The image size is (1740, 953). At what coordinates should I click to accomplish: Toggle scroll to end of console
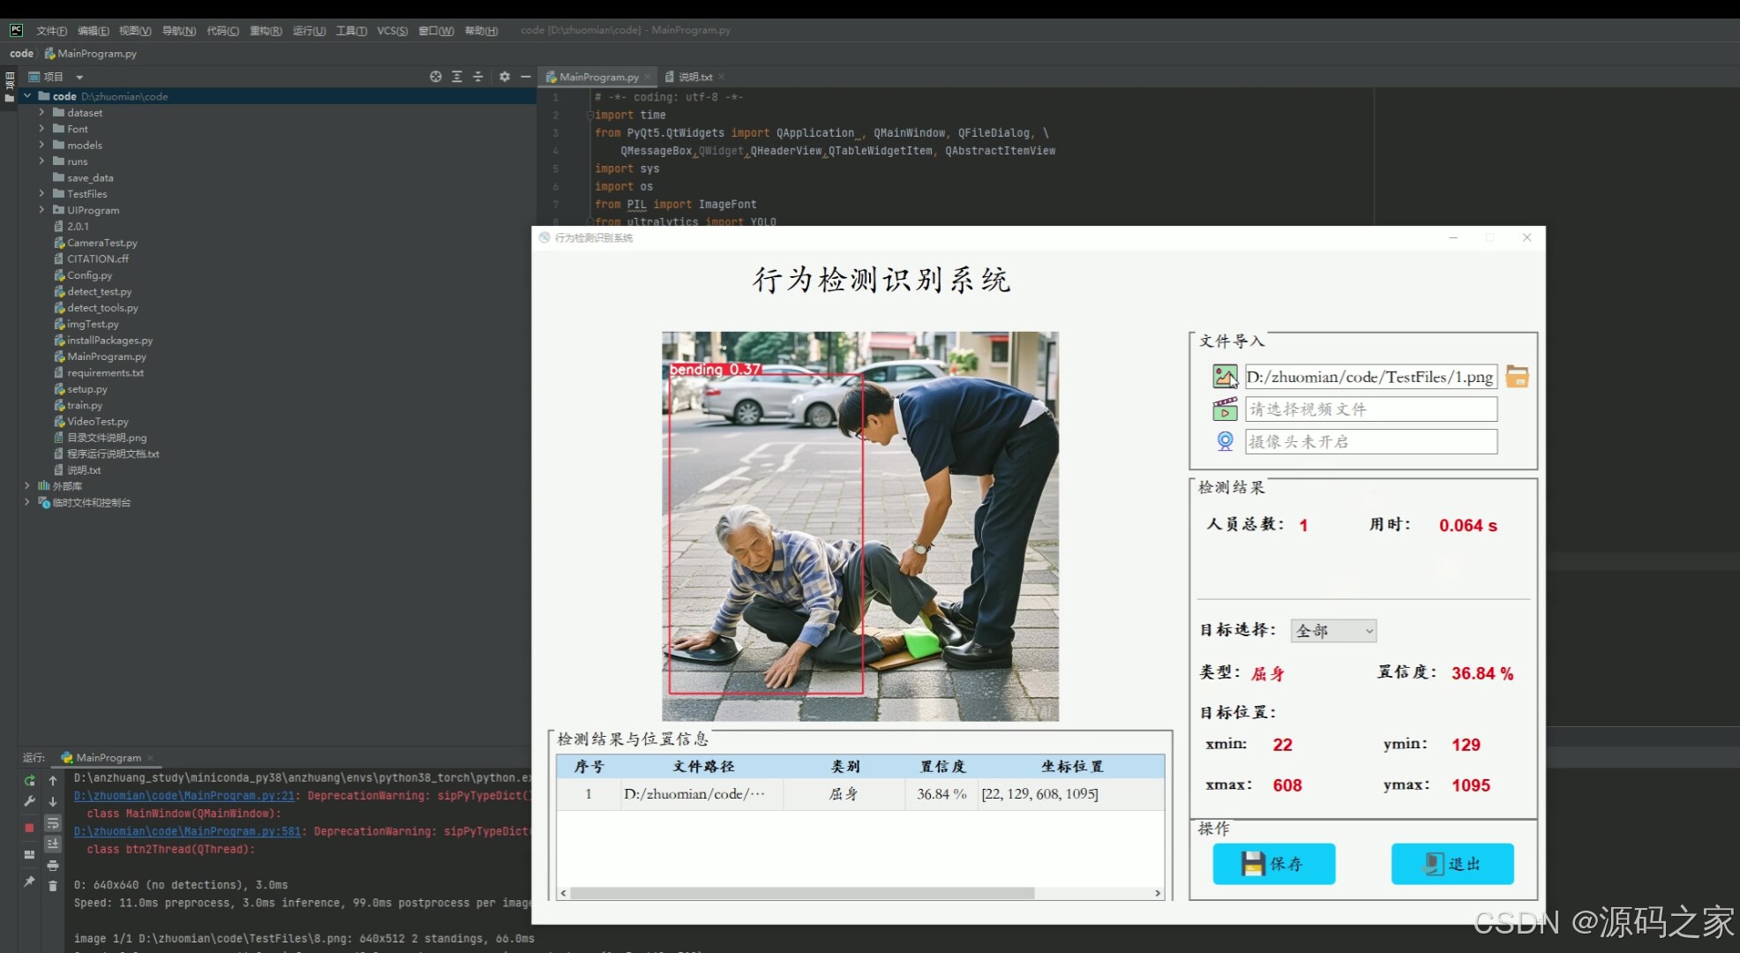[53, 844]
